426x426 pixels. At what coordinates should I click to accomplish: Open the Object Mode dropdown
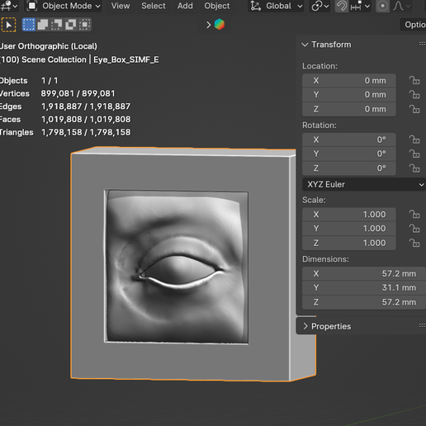click(63, 6)
